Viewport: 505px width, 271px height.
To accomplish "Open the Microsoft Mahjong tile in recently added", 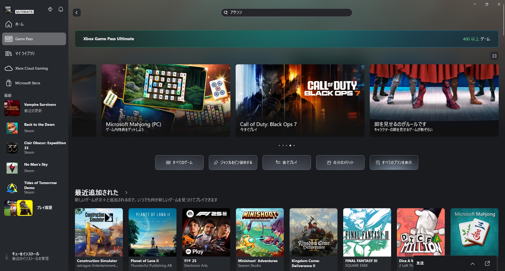I will click(x=474, y=232).
